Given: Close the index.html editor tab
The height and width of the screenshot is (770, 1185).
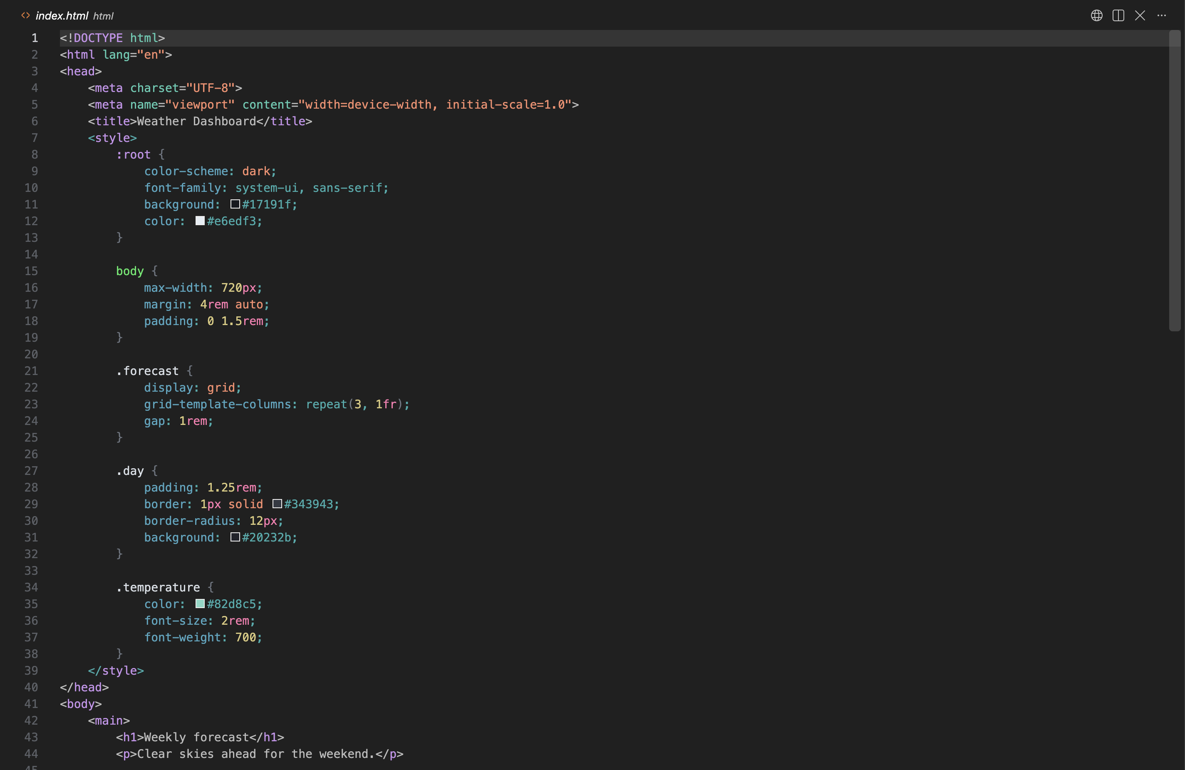Looking at the screenshot, I should [x=1140, y=15].
